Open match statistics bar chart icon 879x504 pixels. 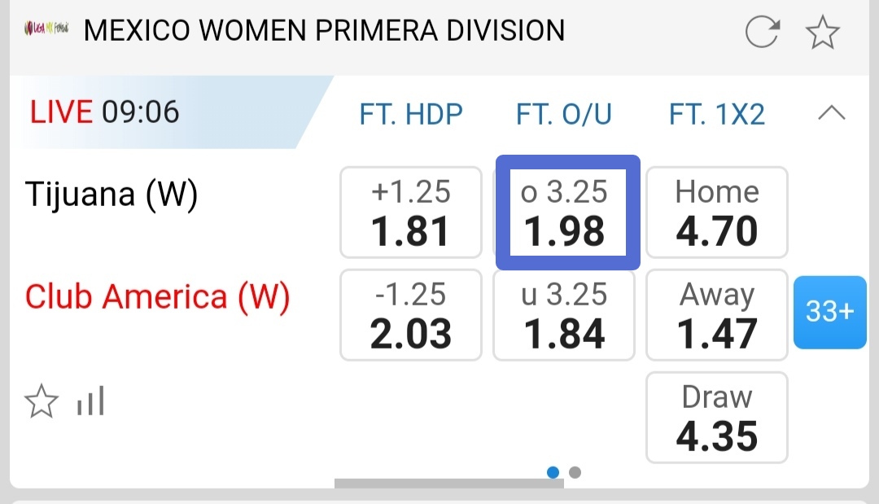pos(90,401)
